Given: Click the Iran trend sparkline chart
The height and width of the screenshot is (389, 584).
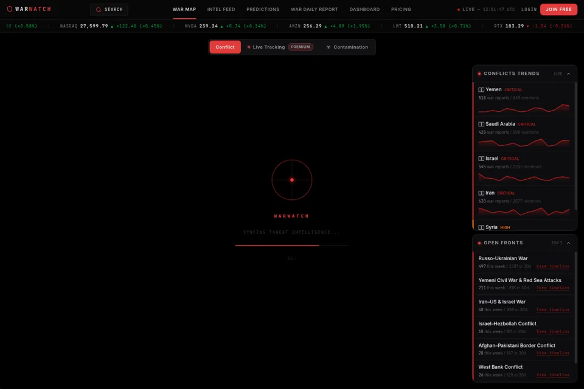Looking at the screenshot, I should (x=524, y=212).
